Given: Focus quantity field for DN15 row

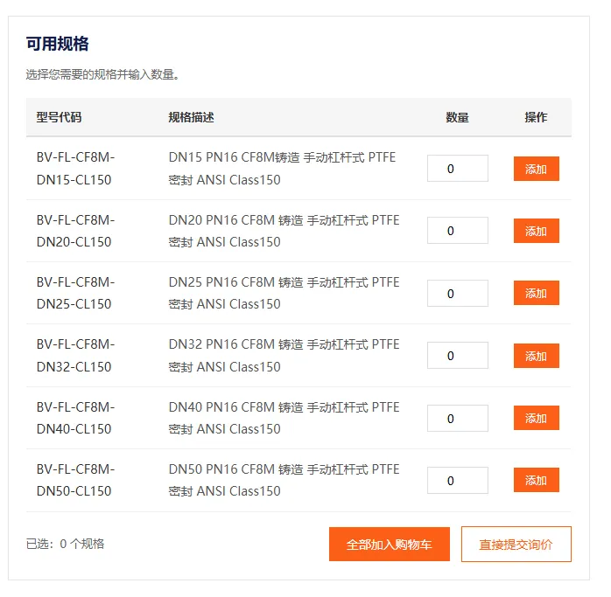Looking at the screenshot, I should click(x=458, y=168).
